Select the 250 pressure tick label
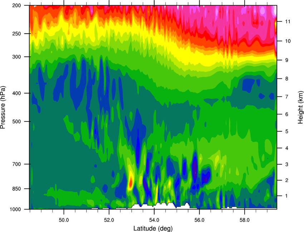The image size is (304, 232). pos(17,34)
